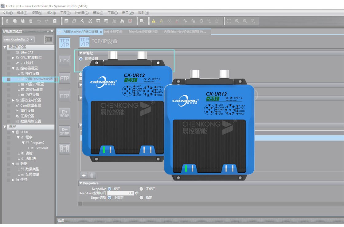Screen dimensions: 344x227
Task: Expand the CPU/扩展机架 tree node
Action: (x=13, y=58)
